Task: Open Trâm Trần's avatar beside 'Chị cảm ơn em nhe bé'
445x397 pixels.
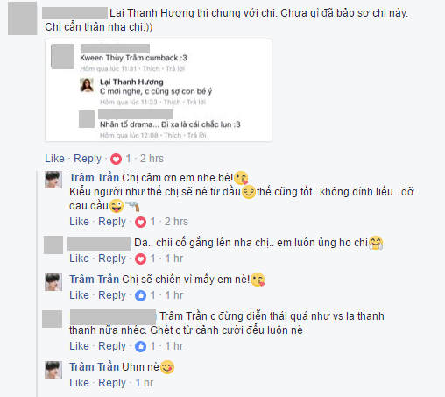Action: 53,180
